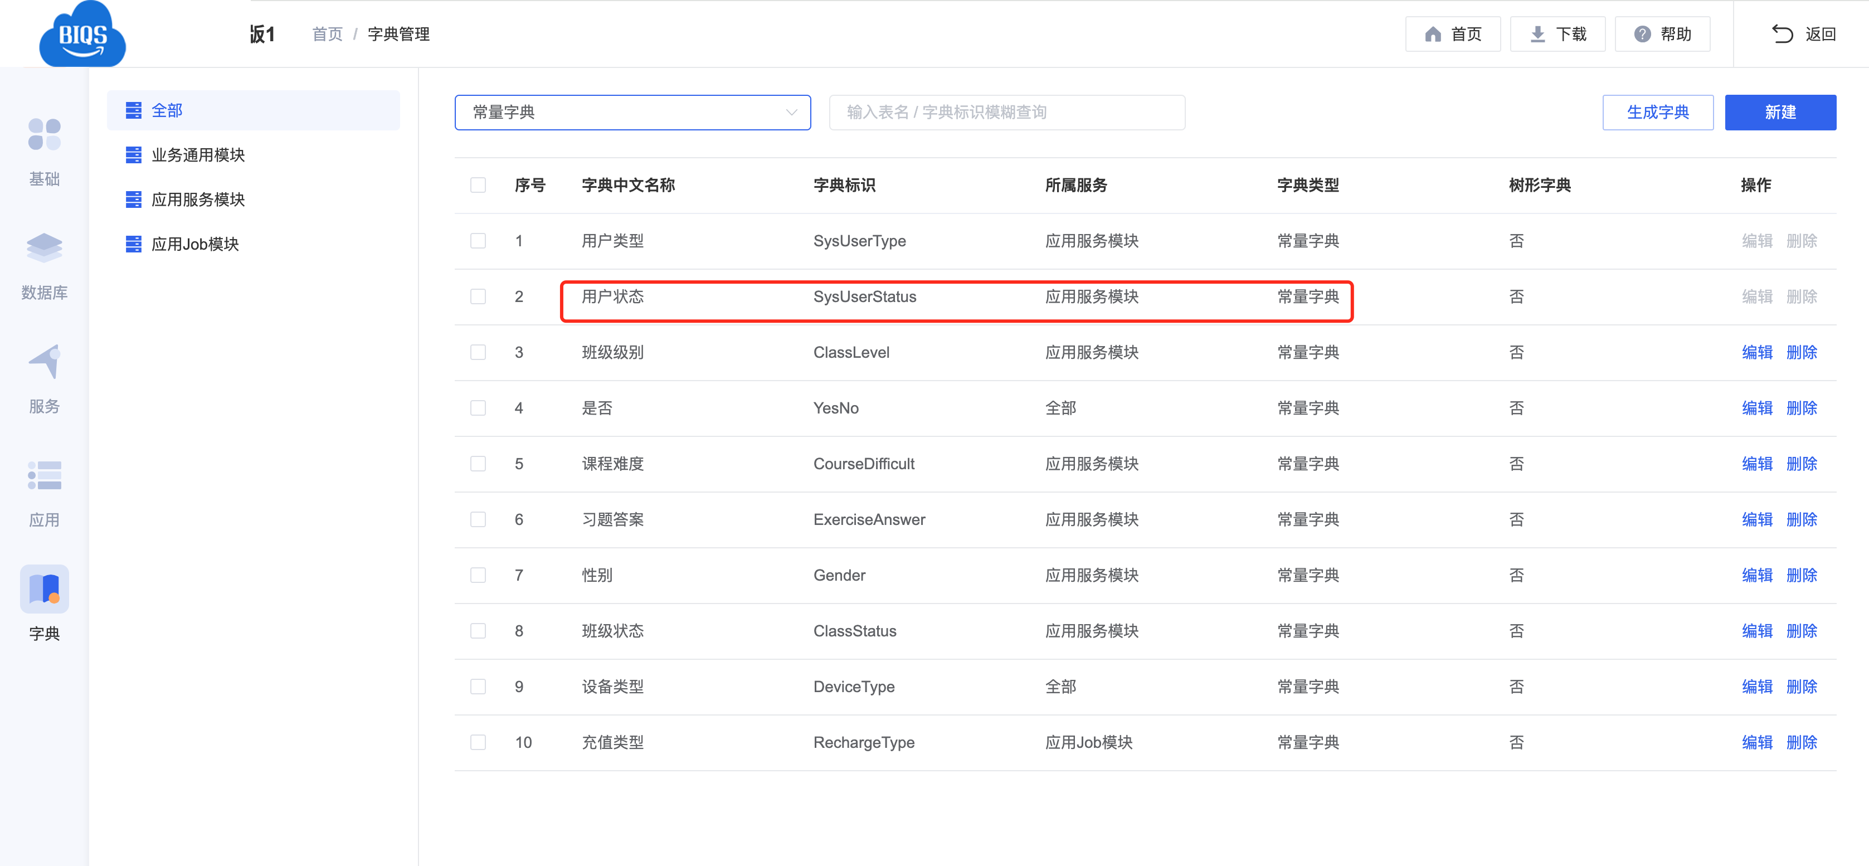Select 应用服务模块 in the module list

pyautogui.click(x=253, y=200)
